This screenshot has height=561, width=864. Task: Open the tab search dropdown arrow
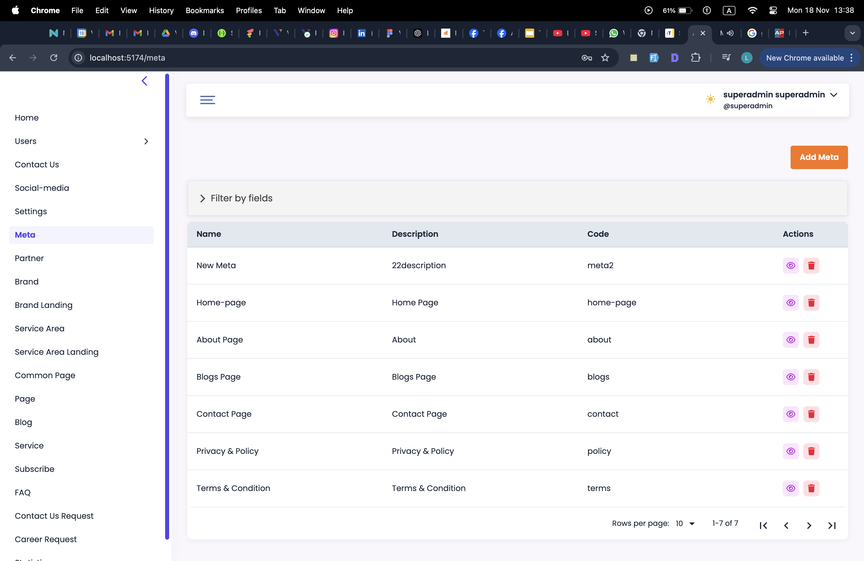(x=852, y=33)
